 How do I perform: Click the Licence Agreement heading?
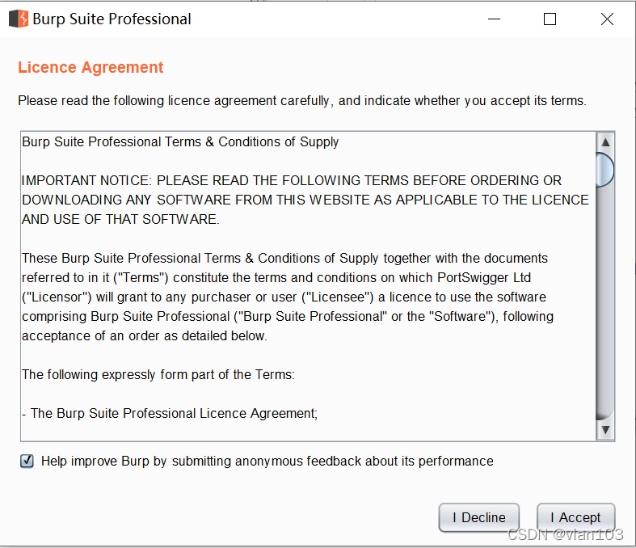[91, 67]
